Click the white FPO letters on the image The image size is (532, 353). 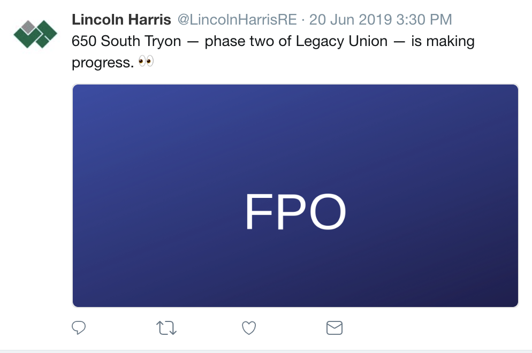[295, 212]
